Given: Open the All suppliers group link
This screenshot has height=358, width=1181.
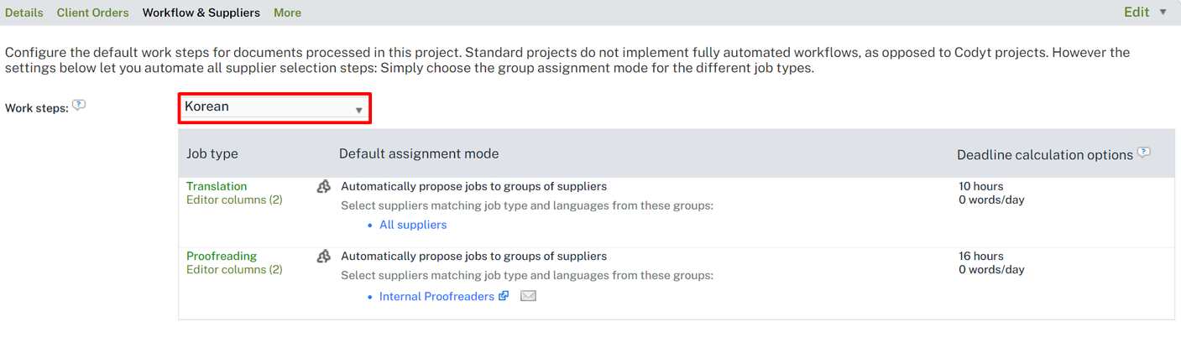Looking at the screenshot, I should pyautogui.click(x=413, y=225).
